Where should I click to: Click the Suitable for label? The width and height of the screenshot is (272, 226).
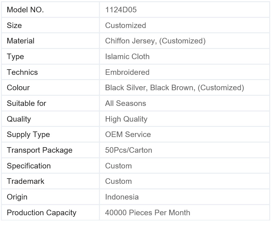(26, 103)
